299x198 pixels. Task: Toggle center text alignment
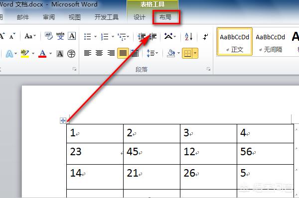(x=99, y=53)
